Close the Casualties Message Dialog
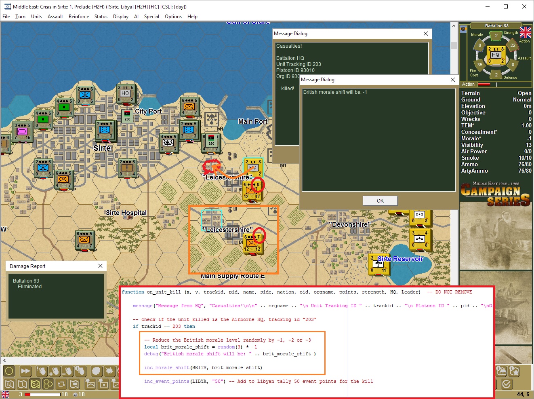Viewport: 534px width, 399px height. click(x=426, y=34)
